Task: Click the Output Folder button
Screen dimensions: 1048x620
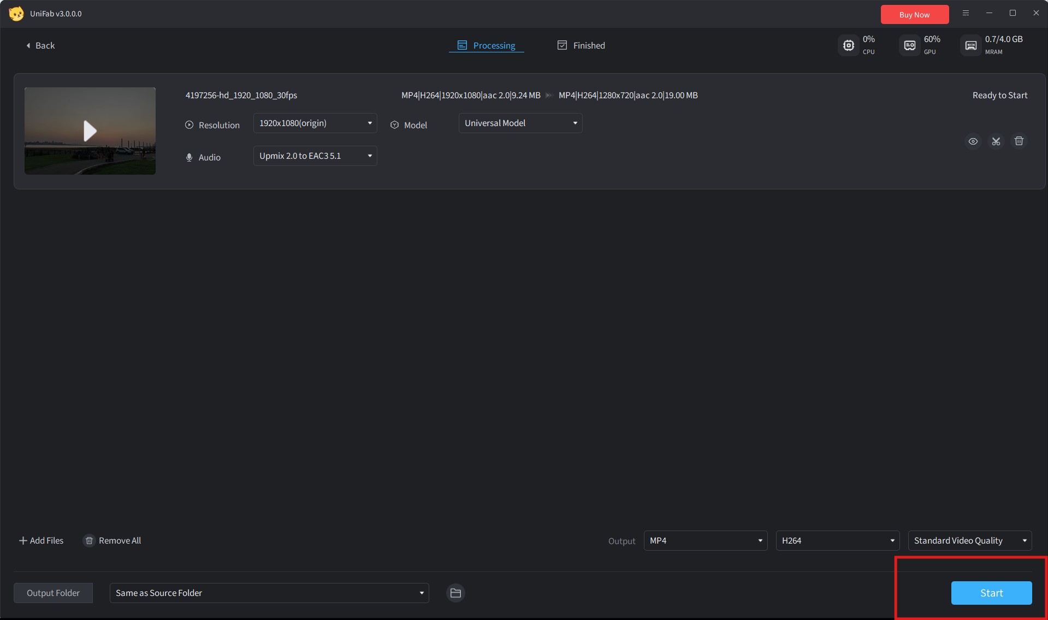Action: click(x=53, y=593)
